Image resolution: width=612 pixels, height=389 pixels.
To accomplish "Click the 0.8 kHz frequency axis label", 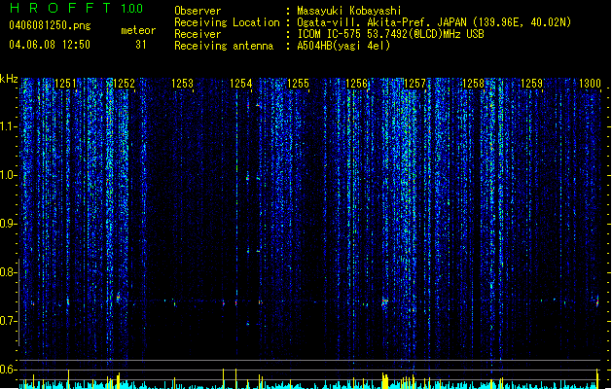I will pyautogui.click(x=8, y=272).
